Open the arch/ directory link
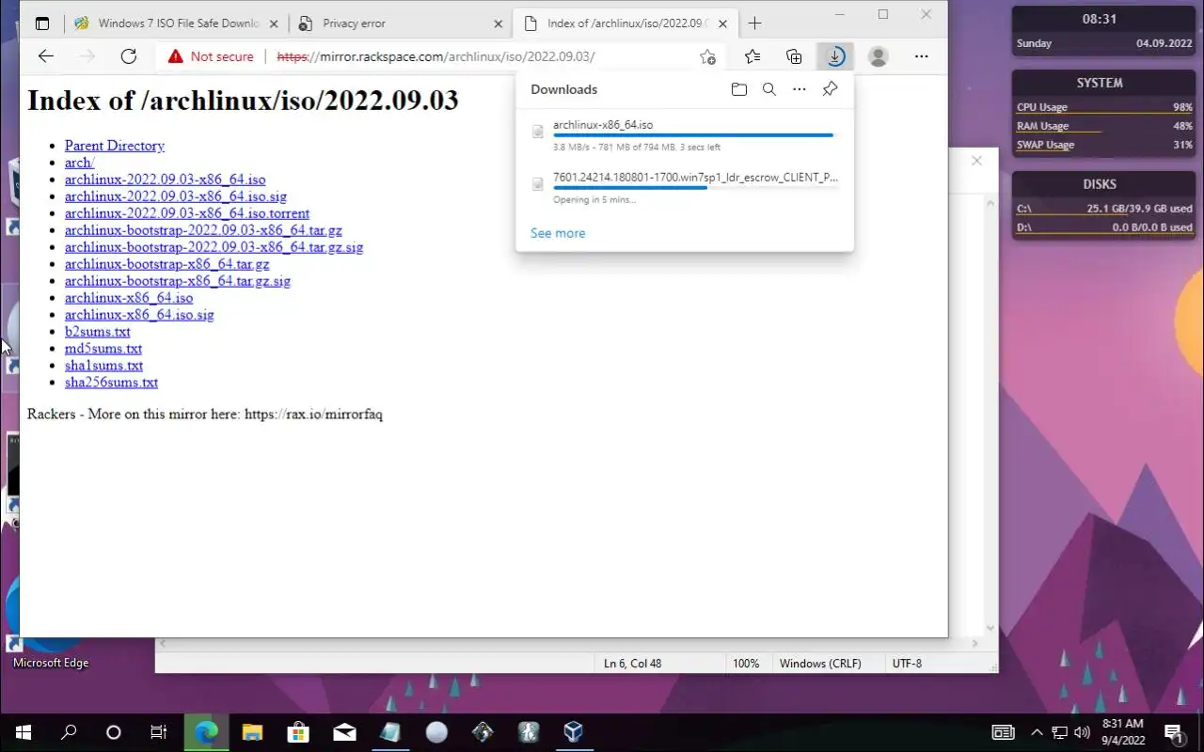 [x=80, y=163]
